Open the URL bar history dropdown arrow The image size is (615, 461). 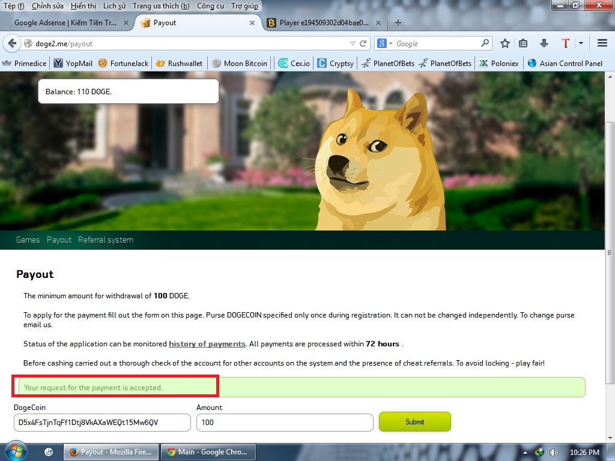coord(352,43)
